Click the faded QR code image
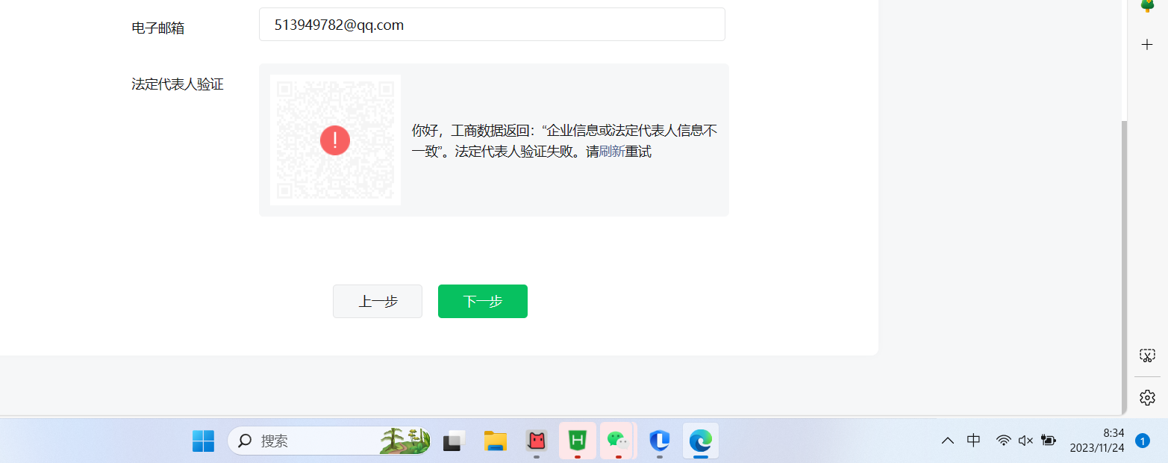 point(335,140)
